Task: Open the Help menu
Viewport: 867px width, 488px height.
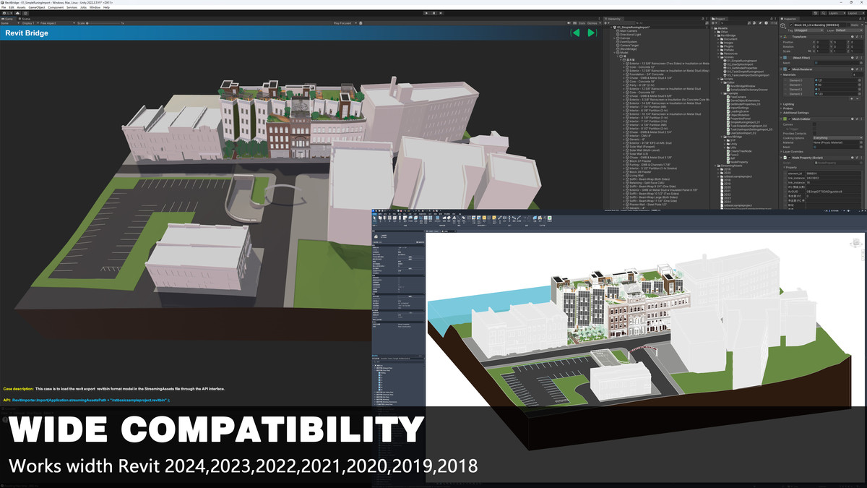Action: point(106,7)
